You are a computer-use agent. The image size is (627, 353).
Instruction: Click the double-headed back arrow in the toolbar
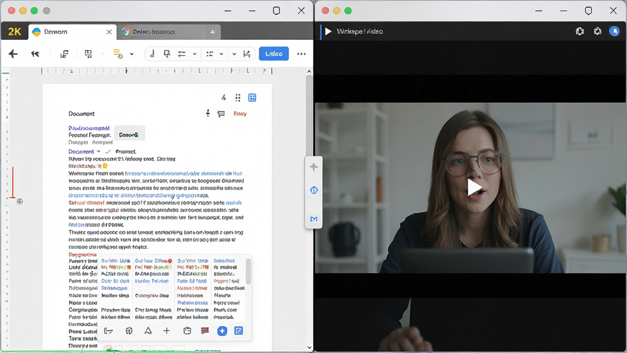[35, 54]
